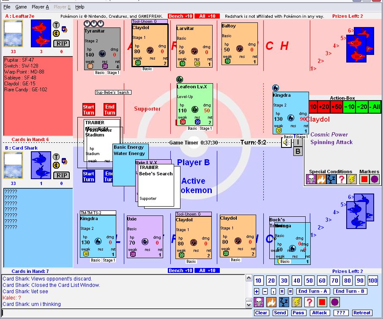Click Player A's deck card image
This screenshot has height=319, width=383.
point(13,33)
